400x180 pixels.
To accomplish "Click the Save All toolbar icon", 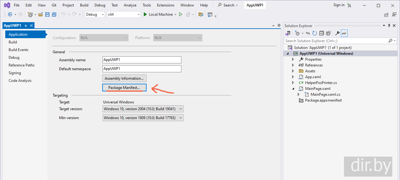I will (54, 14).
